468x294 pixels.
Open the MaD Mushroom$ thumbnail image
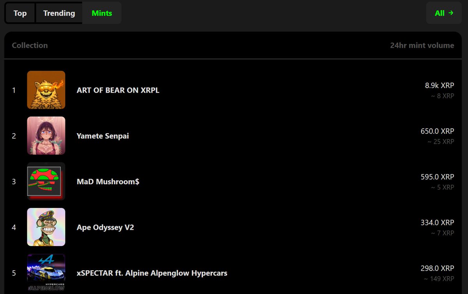point(46,181)
